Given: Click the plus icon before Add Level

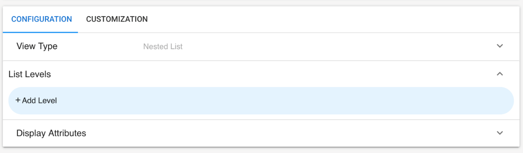Looking at the screenshot, I should tap(18, 100).
